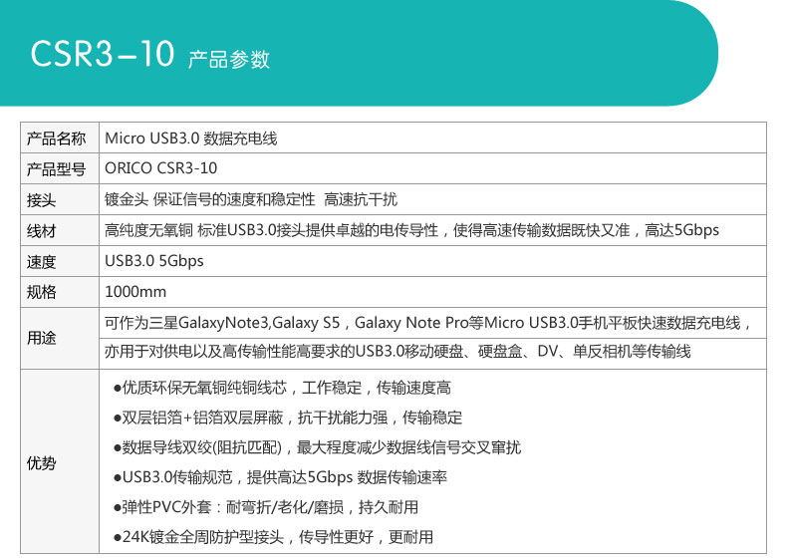Select the ORICO CSR3-10 model value
The height and width of the screenshot is (559, 787).
click(160, 168)
